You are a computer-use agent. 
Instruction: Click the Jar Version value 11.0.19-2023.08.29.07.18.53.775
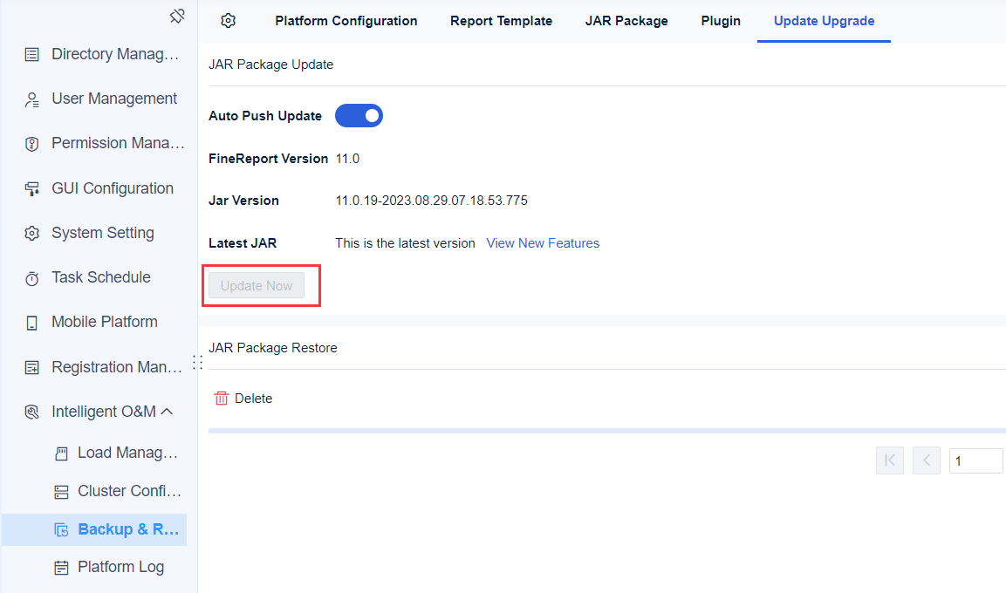coord(431,201)
